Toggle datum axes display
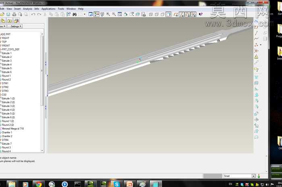Viewport: 282px width, 187px height. coord(182,14)
